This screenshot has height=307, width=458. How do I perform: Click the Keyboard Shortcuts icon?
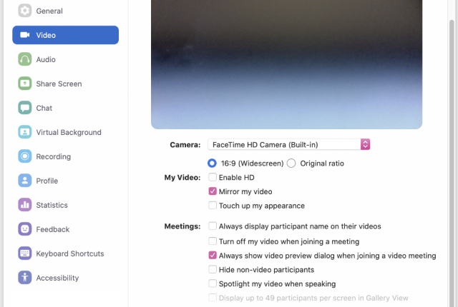pos(25,253)
